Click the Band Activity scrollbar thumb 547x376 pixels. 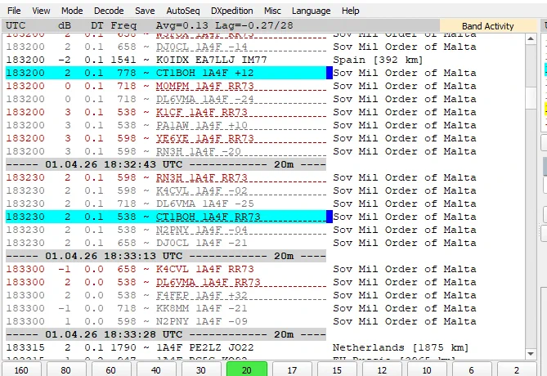531,97
